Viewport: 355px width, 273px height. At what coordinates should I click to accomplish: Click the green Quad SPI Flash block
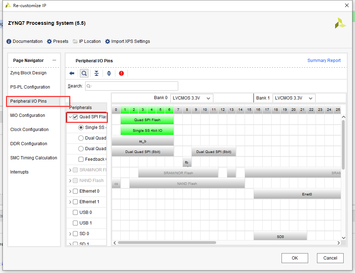(147, 120)
